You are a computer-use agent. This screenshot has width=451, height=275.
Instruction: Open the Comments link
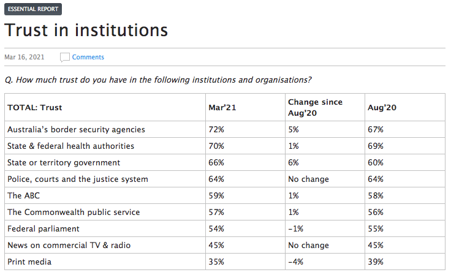[x=88, y=58]
